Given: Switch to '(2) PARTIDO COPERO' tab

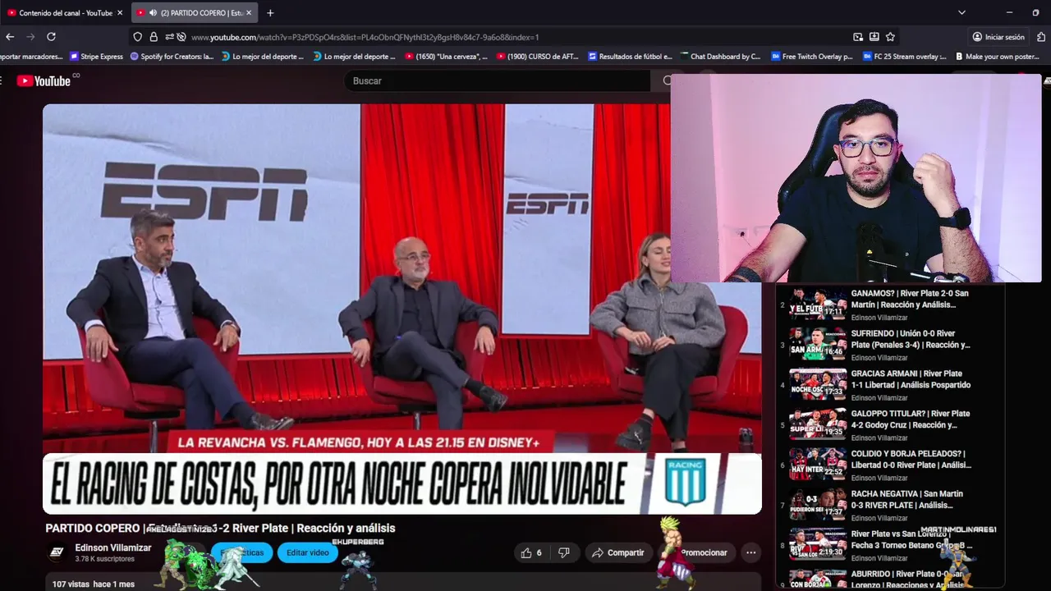Looking at the screenshot, I should click(x=196, y=13).
